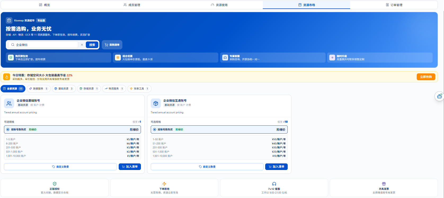Click the 按需选购，业务无忧 headline
The width and height of the screenshot is (444, 198).
pos(29,29)
